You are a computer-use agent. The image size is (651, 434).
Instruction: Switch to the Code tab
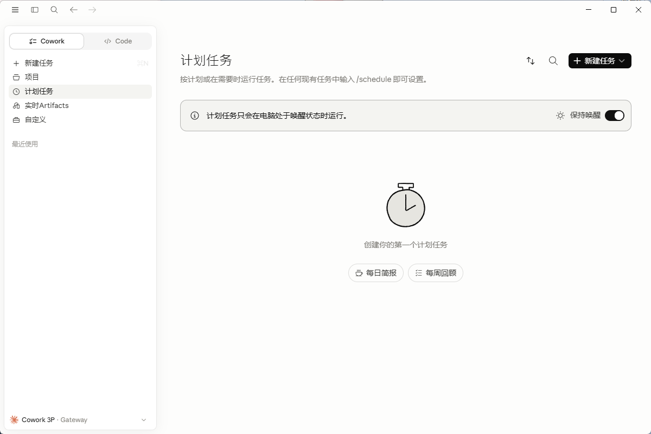(118, 41)
